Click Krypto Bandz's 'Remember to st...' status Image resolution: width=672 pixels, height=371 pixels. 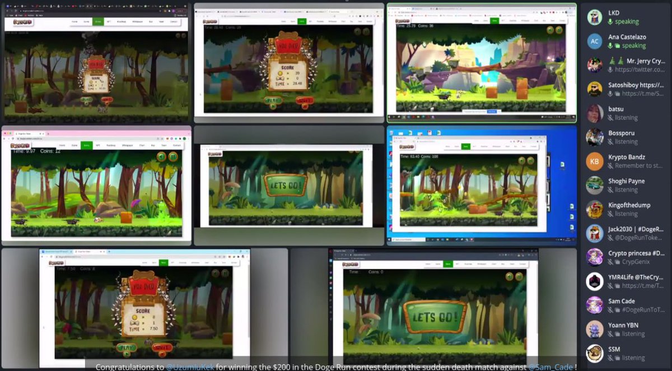click(x=638, y=166)
